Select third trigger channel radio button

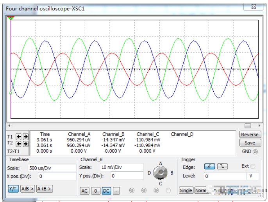click(x=156, y=190)
